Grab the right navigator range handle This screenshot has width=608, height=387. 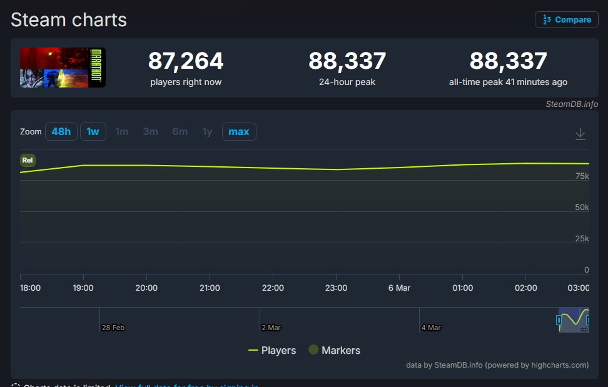click(588, 320)
